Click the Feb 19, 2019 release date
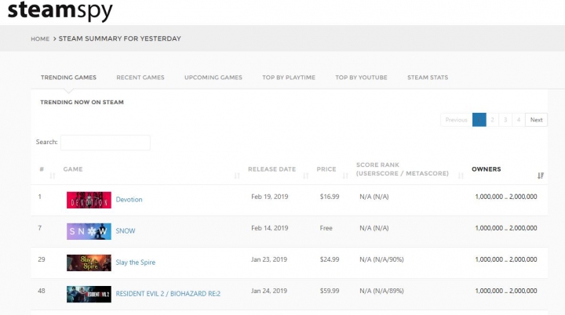The width and height of the screenshot is (565, 315). coord(269,197)
